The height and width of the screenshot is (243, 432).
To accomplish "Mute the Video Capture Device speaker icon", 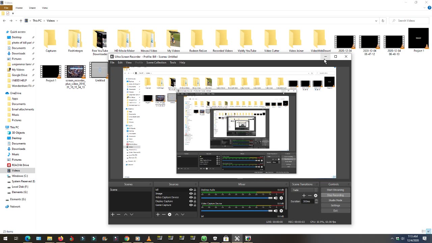I will click(x=275, y=211).
